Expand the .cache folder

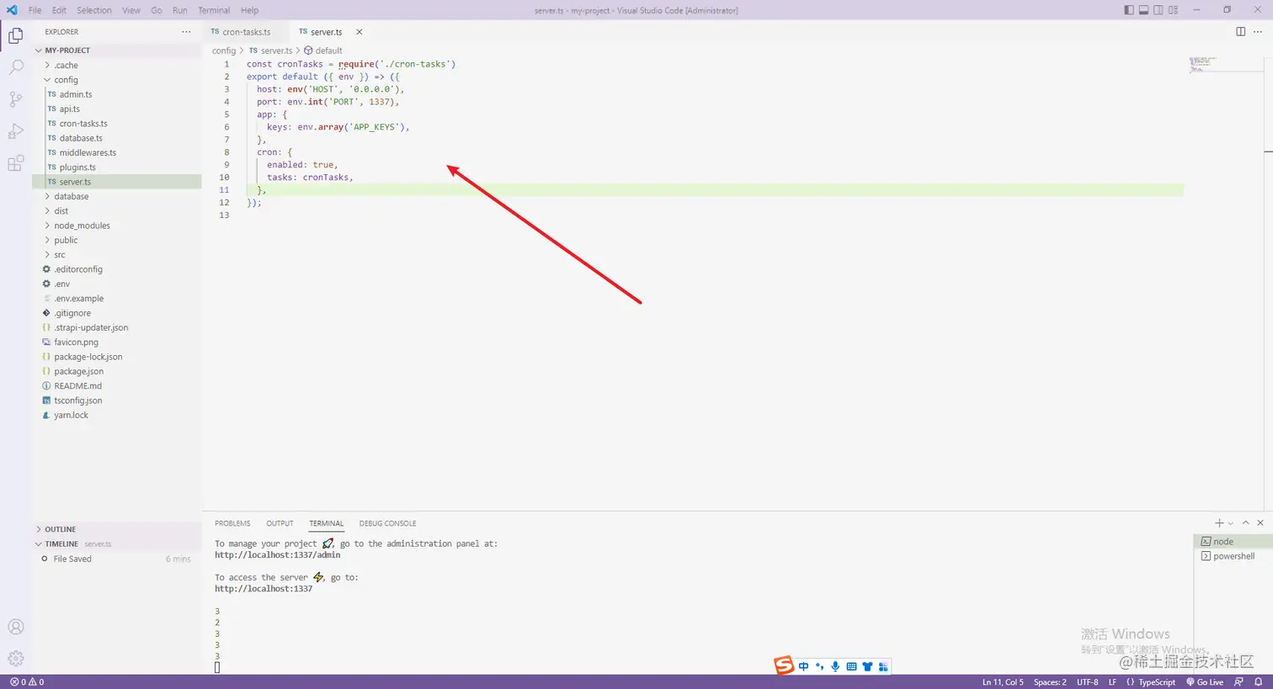coord(118,65)
